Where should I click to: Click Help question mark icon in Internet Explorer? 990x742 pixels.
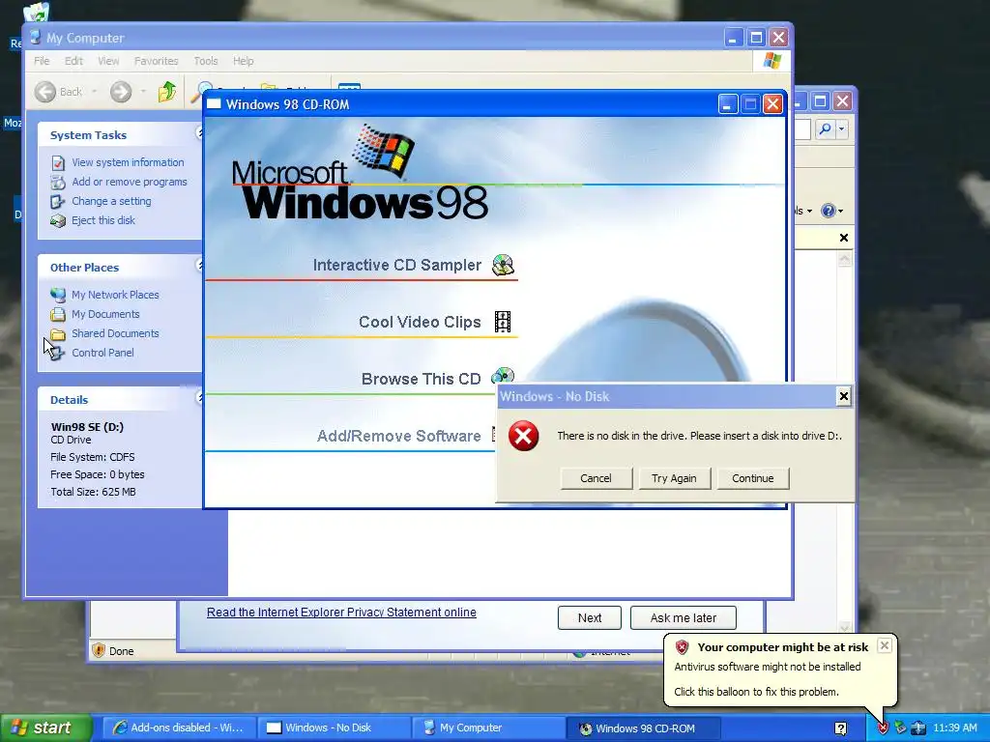pos(828,211)
